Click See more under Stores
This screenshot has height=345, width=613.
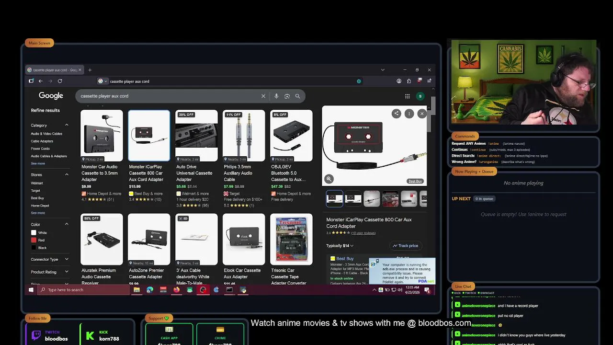[x=38, y=213]
